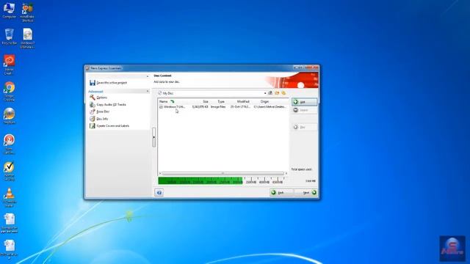Screen dimensions: 470x264
Task: Proceed with the Next button
Action: (x=305, y=192)
